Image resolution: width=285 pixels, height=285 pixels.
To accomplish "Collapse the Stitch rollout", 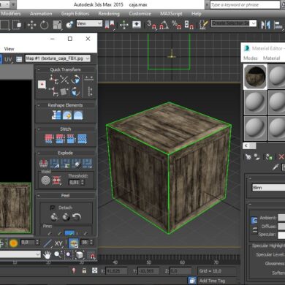I will pos(39,129).
